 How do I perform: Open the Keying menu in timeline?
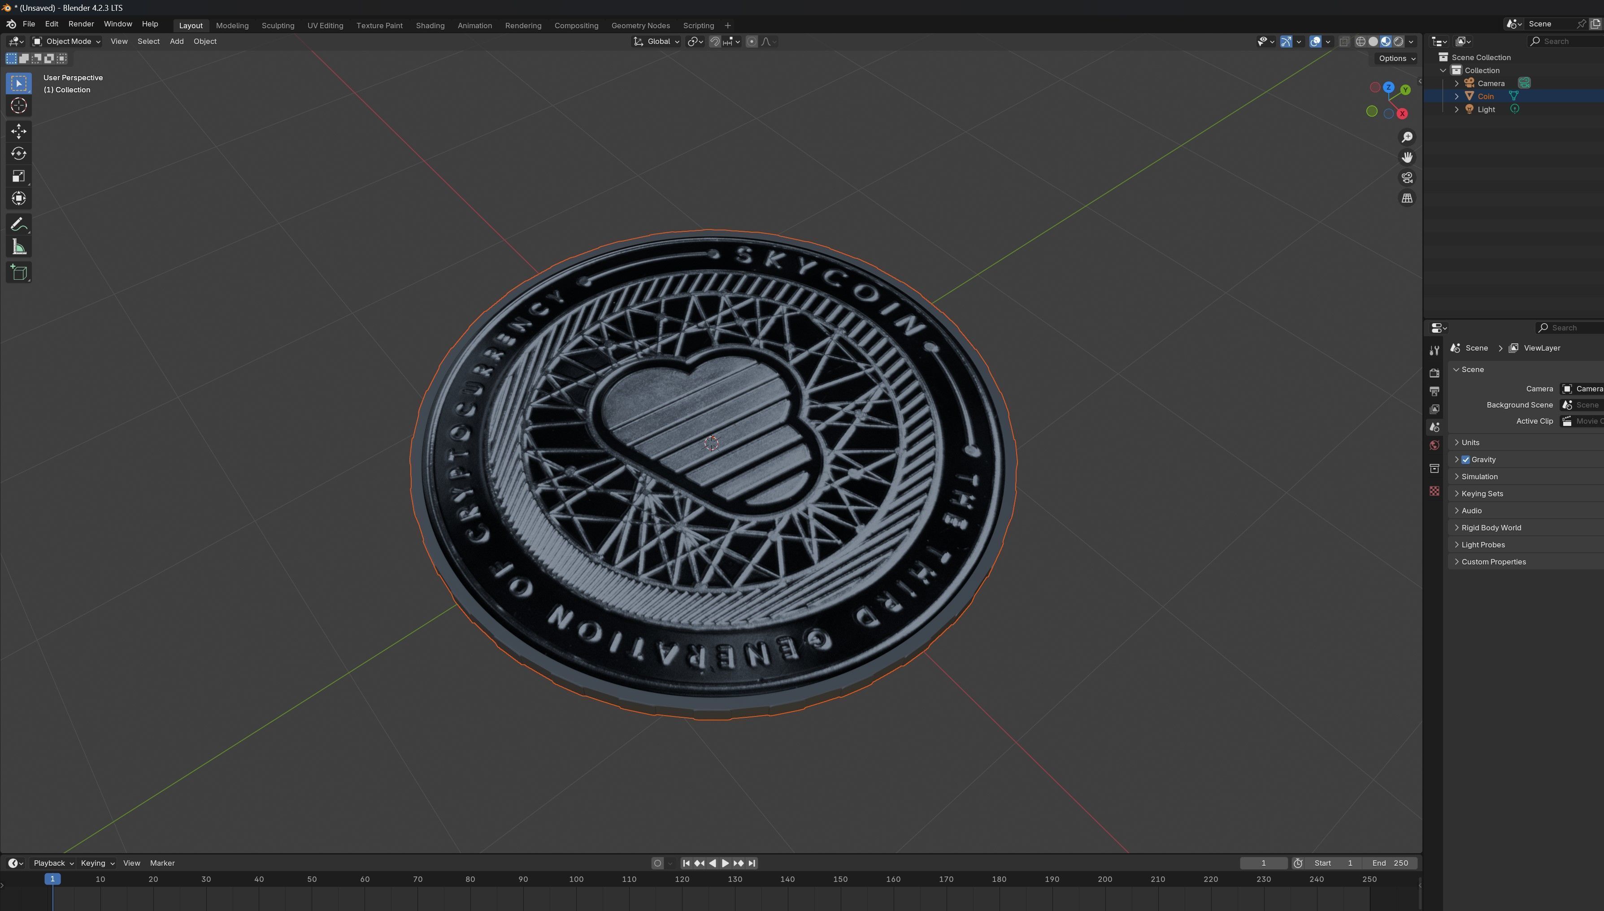[98, 863]
